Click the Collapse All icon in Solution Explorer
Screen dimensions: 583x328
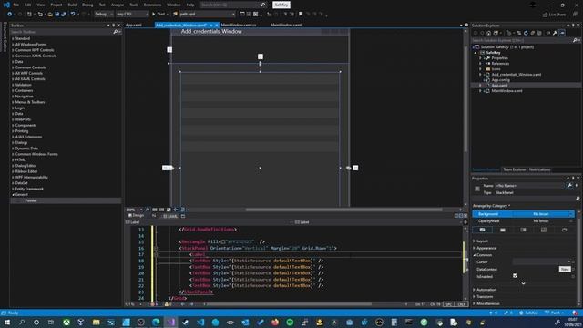click(532, 33)
